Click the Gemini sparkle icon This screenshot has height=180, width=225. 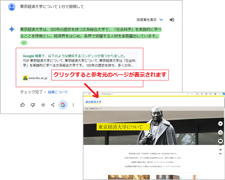[x=12, y=29]
